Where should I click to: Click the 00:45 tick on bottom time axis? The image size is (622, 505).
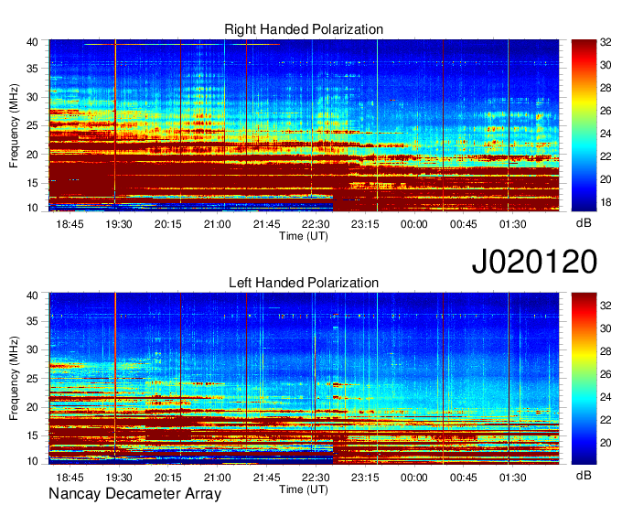pos(464,478)
